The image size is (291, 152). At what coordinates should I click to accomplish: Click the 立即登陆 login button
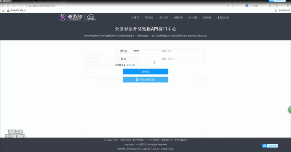tap(145, 72)
